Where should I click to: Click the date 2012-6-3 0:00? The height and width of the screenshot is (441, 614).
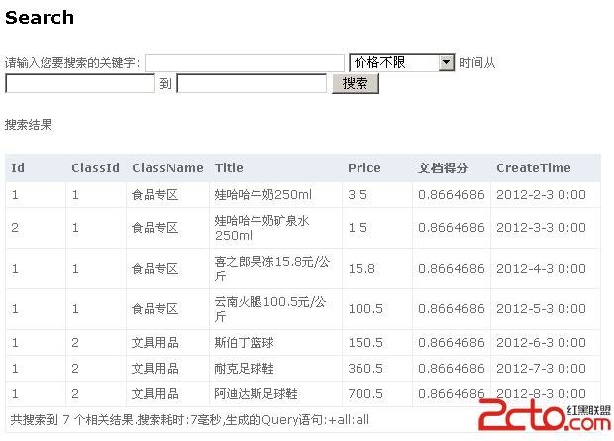541,343
